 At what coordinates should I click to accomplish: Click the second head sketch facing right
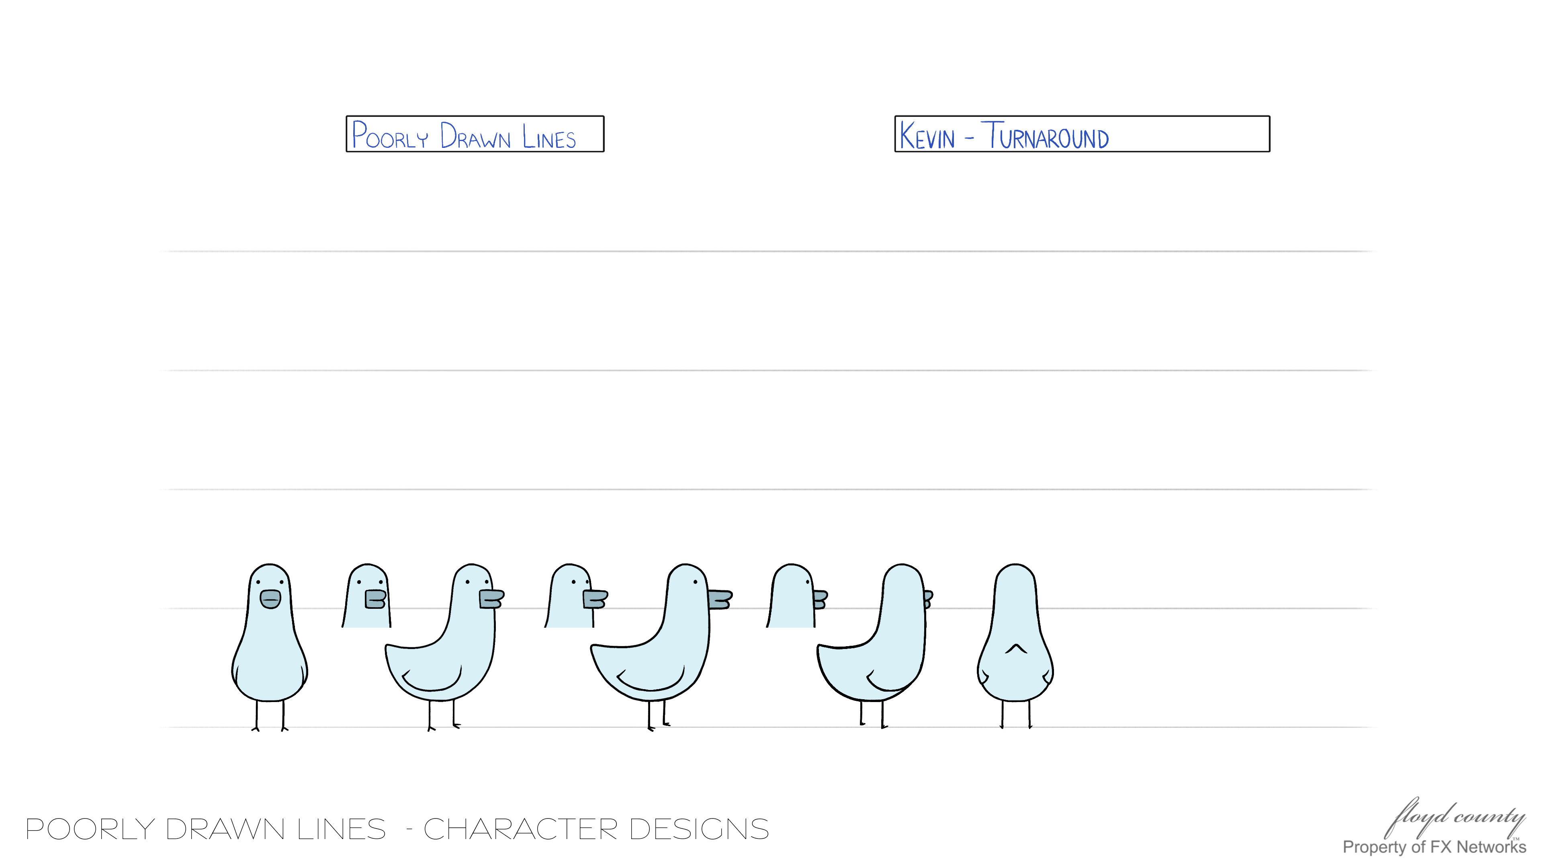click(576, 596)
